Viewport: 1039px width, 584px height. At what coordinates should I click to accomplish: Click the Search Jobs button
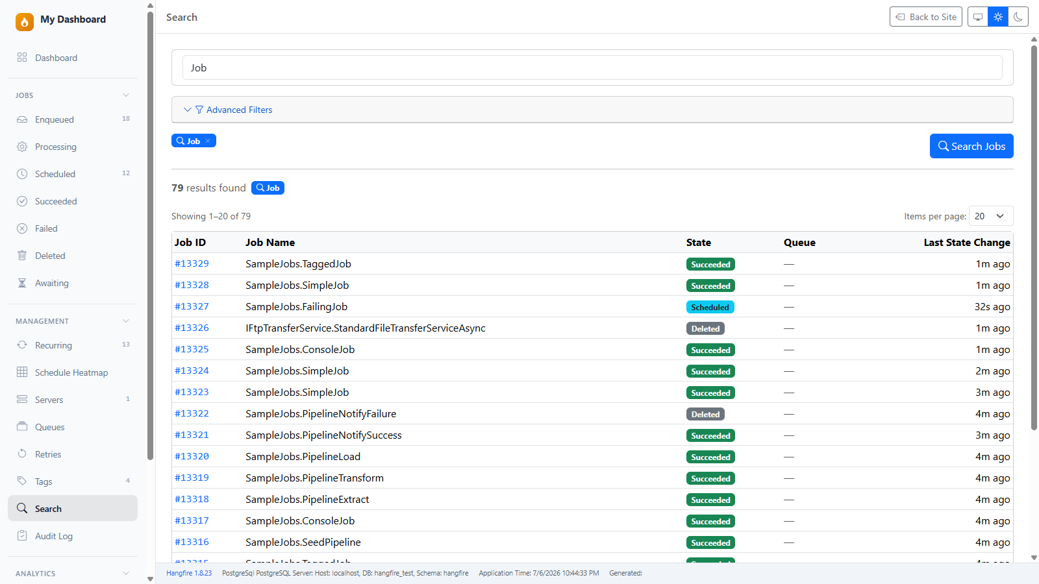(x=971, y=146)
